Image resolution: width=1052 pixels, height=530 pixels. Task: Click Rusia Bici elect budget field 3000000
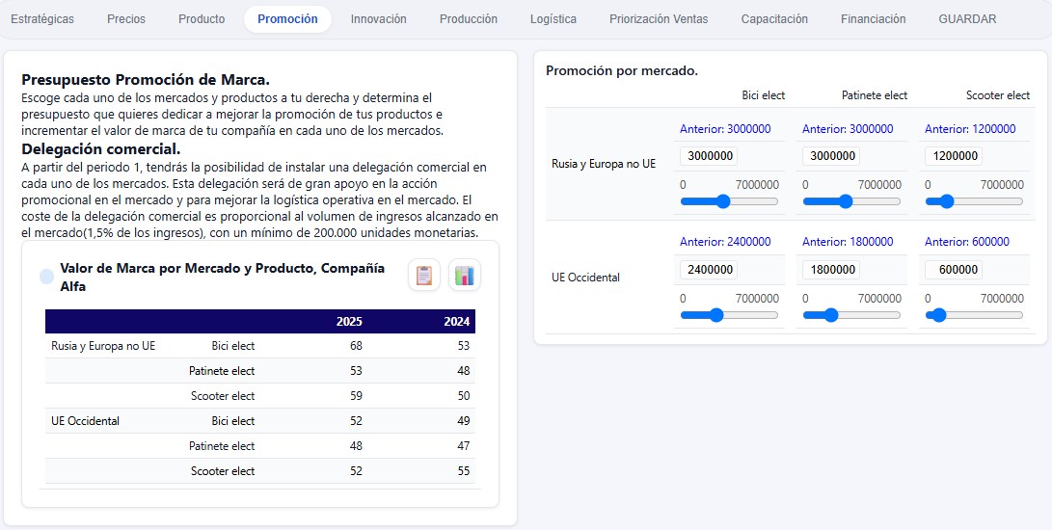point(709,156)
